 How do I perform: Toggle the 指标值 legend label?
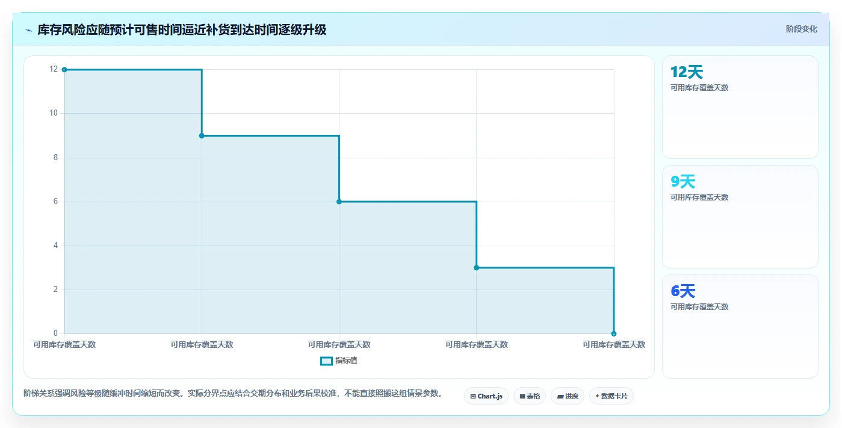click(x=346, y=361)
